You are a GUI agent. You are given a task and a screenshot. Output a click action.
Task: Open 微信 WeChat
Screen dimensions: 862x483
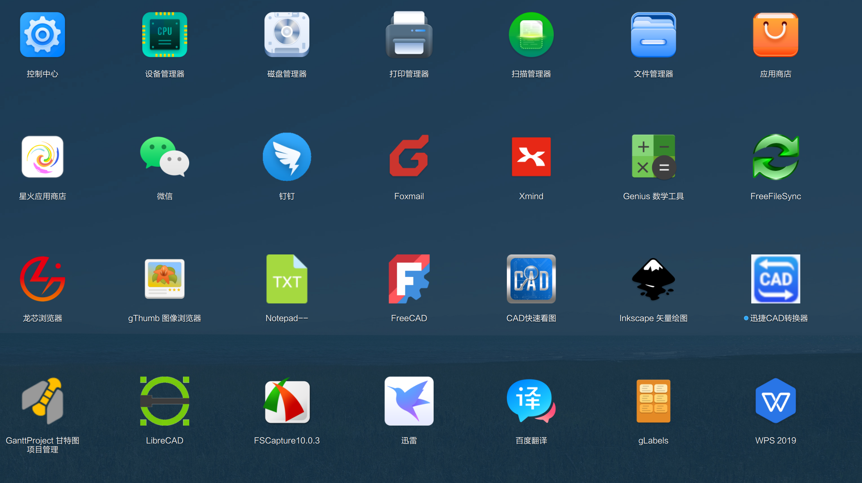pyautogui.click(x=164, y=156)
